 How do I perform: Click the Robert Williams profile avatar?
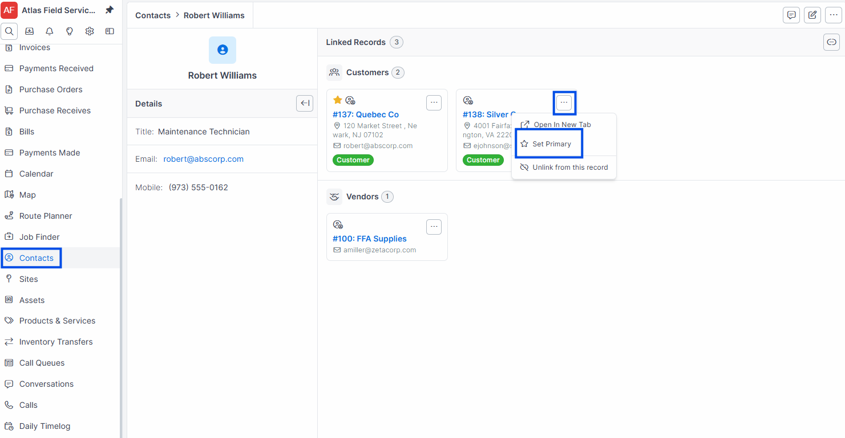pos(223,50)
